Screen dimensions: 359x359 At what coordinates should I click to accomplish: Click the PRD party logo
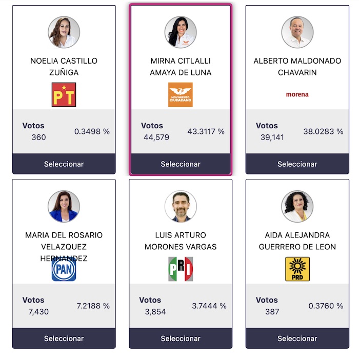pyautogui.click(x=297, y=269)
